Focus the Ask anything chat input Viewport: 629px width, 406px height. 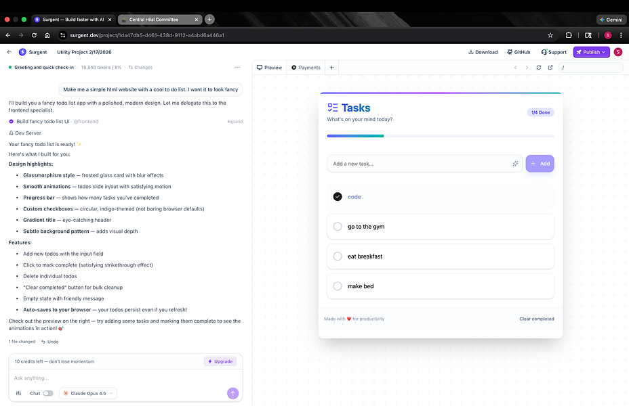click(x=125, y=378)
